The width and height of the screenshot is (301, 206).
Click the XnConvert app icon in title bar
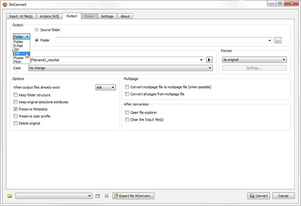pyautogui.click(x=5, y=4)
